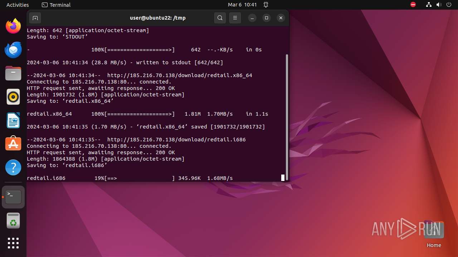Screen dimensions: 458x257
Task: Open the Home folder on the desktop
Action: coord(434,234)
